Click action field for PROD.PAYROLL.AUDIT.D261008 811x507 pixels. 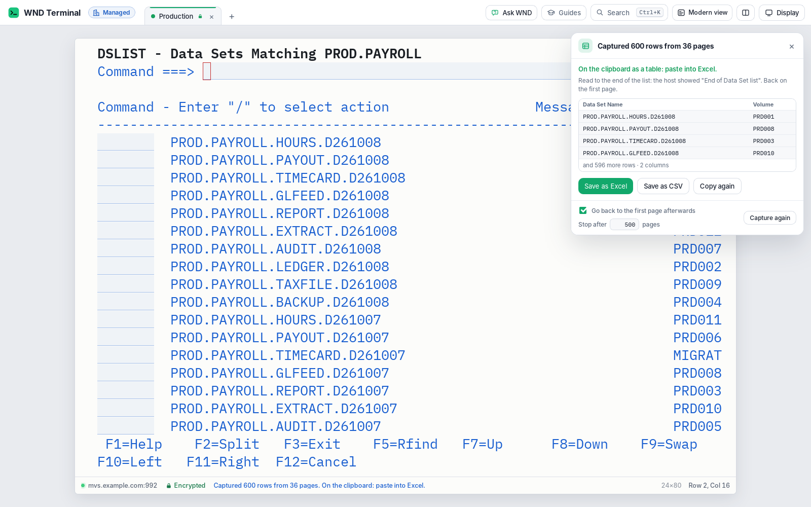pyautogui.click(x=126, y=249)
